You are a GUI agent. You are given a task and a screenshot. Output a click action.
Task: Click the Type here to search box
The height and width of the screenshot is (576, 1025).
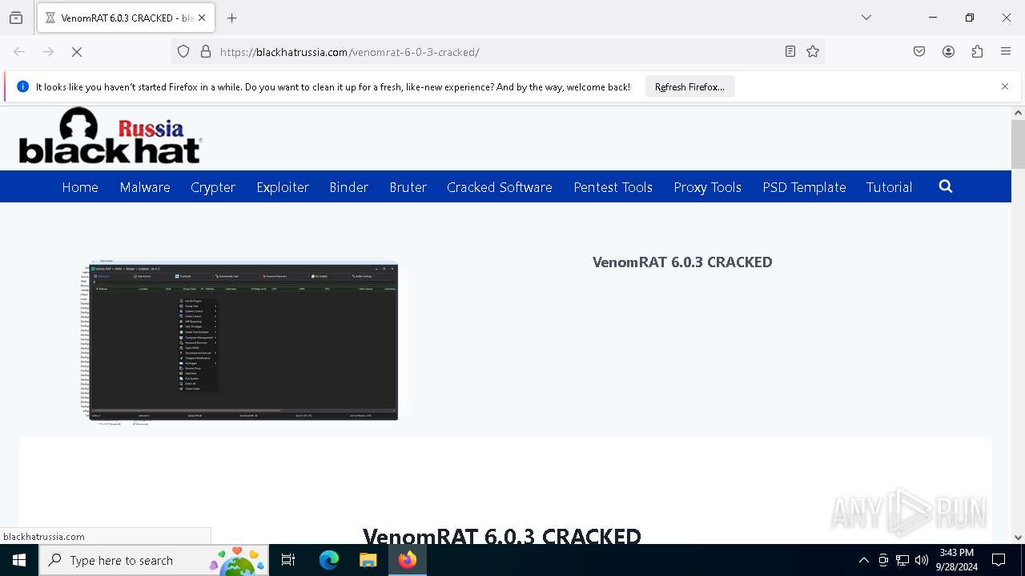(x=154, y=560)
